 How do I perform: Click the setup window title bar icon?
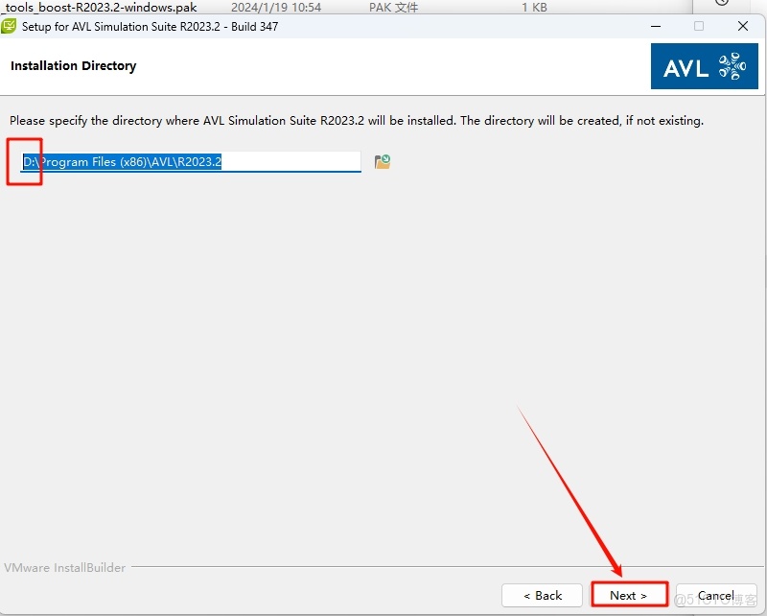(9, 26)
